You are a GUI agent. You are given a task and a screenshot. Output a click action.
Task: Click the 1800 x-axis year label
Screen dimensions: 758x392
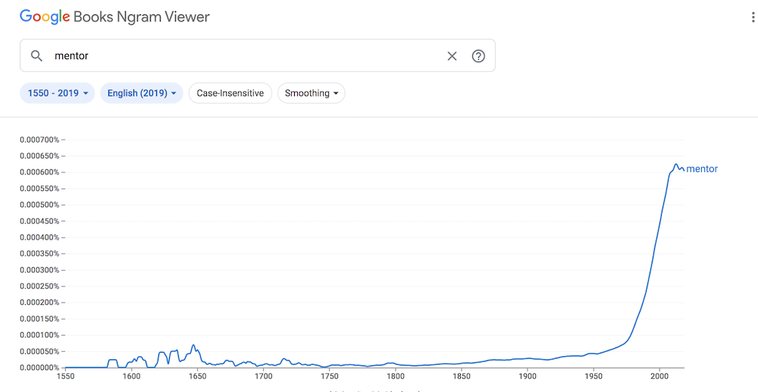pos(395,375)
